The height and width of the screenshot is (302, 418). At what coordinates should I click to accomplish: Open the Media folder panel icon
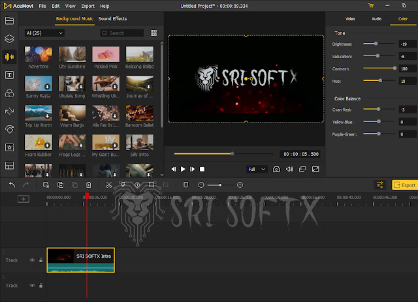pos(9,20)
